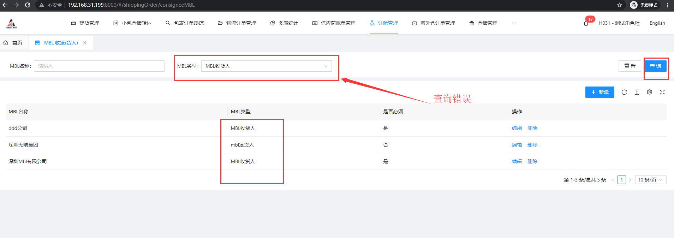Open the more menu ellipsis
This screenshot has height=238, width=674.
pyautogui.click(x=514, y=23)
